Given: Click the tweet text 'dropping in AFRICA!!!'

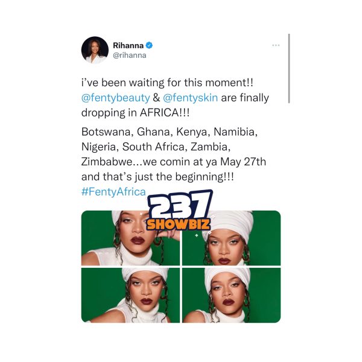Looking at the screenshot, I should [135, 113].
